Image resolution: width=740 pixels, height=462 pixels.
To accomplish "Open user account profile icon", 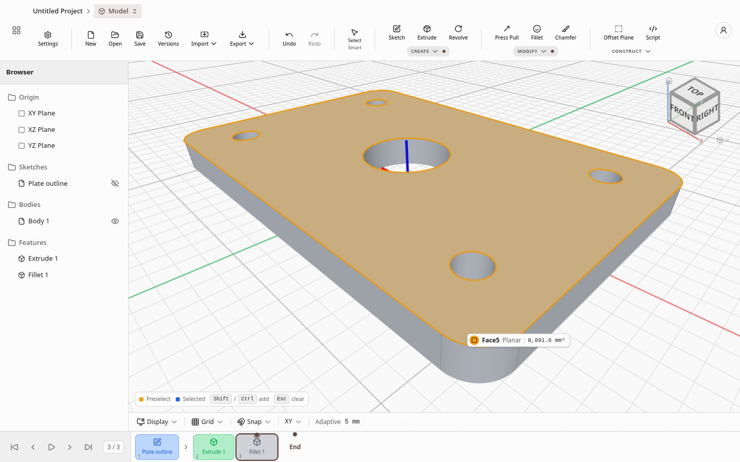I will point(724,30).
